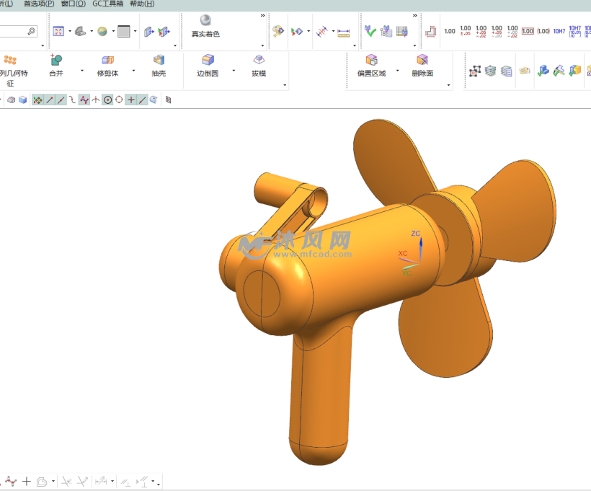The height and width of the screenshot is (491, 591).
Task: Toggle the control point snap option
Action: click(x=84, y=100)
